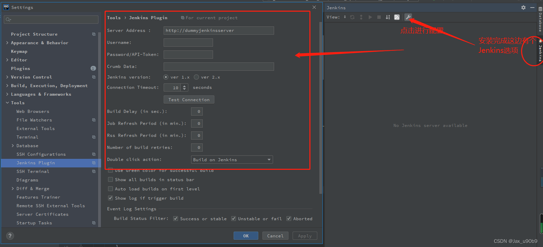The height and width of the screenshot is (247, 543).
Task: Expand the Database settings node
Action: (x=13, y=146)
